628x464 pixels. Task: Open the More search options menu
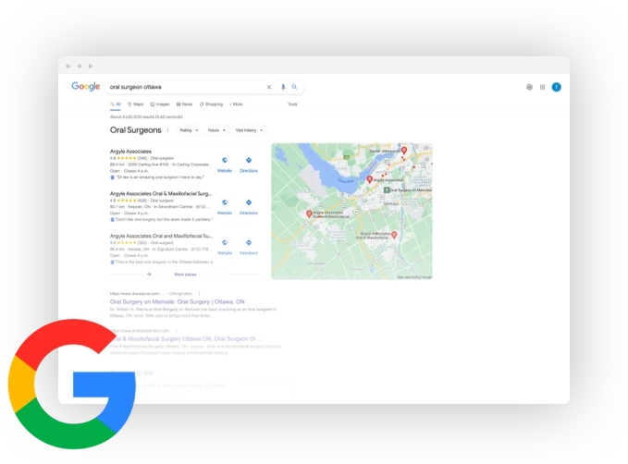236,104
